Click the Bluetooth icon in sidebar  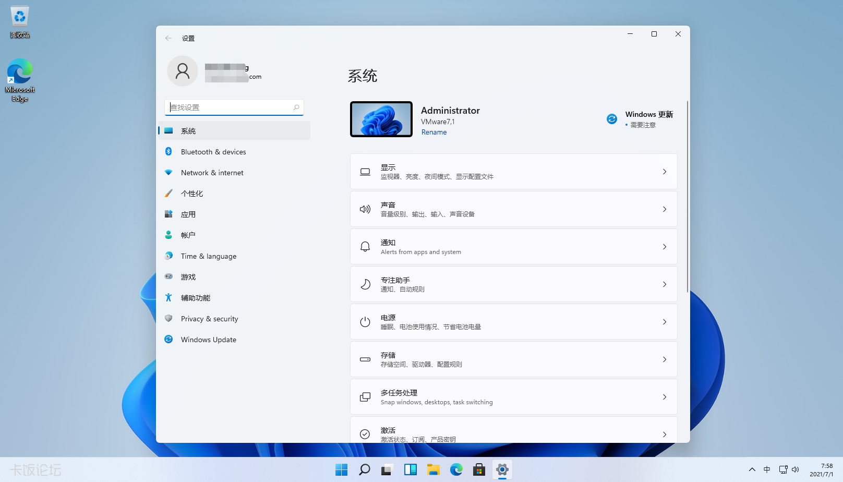coord(168,151)
